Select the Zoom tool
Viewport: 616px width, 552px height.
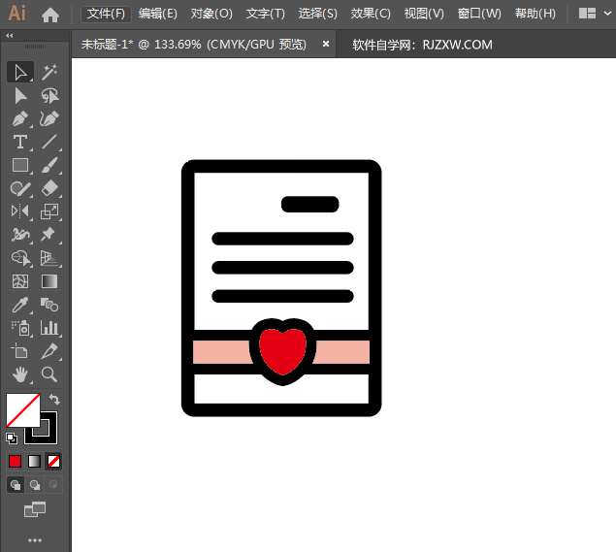49,374
